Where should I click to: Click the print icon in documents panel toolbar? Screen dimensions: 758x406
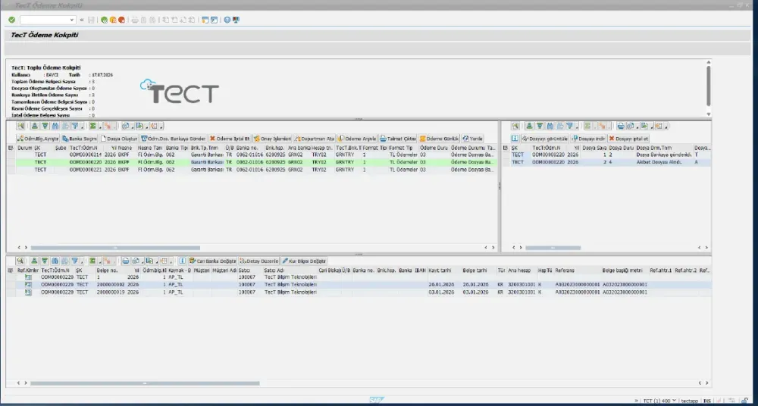tap(125, 260)
